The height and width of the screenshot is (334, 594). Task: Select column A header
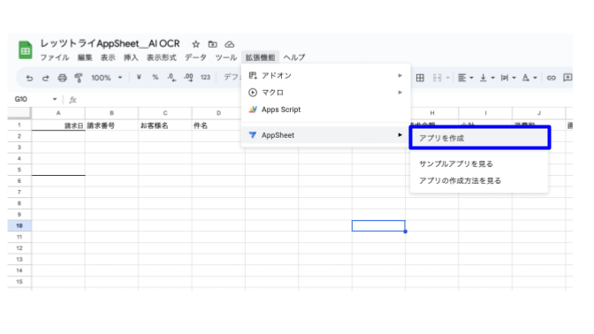[58, 113]
